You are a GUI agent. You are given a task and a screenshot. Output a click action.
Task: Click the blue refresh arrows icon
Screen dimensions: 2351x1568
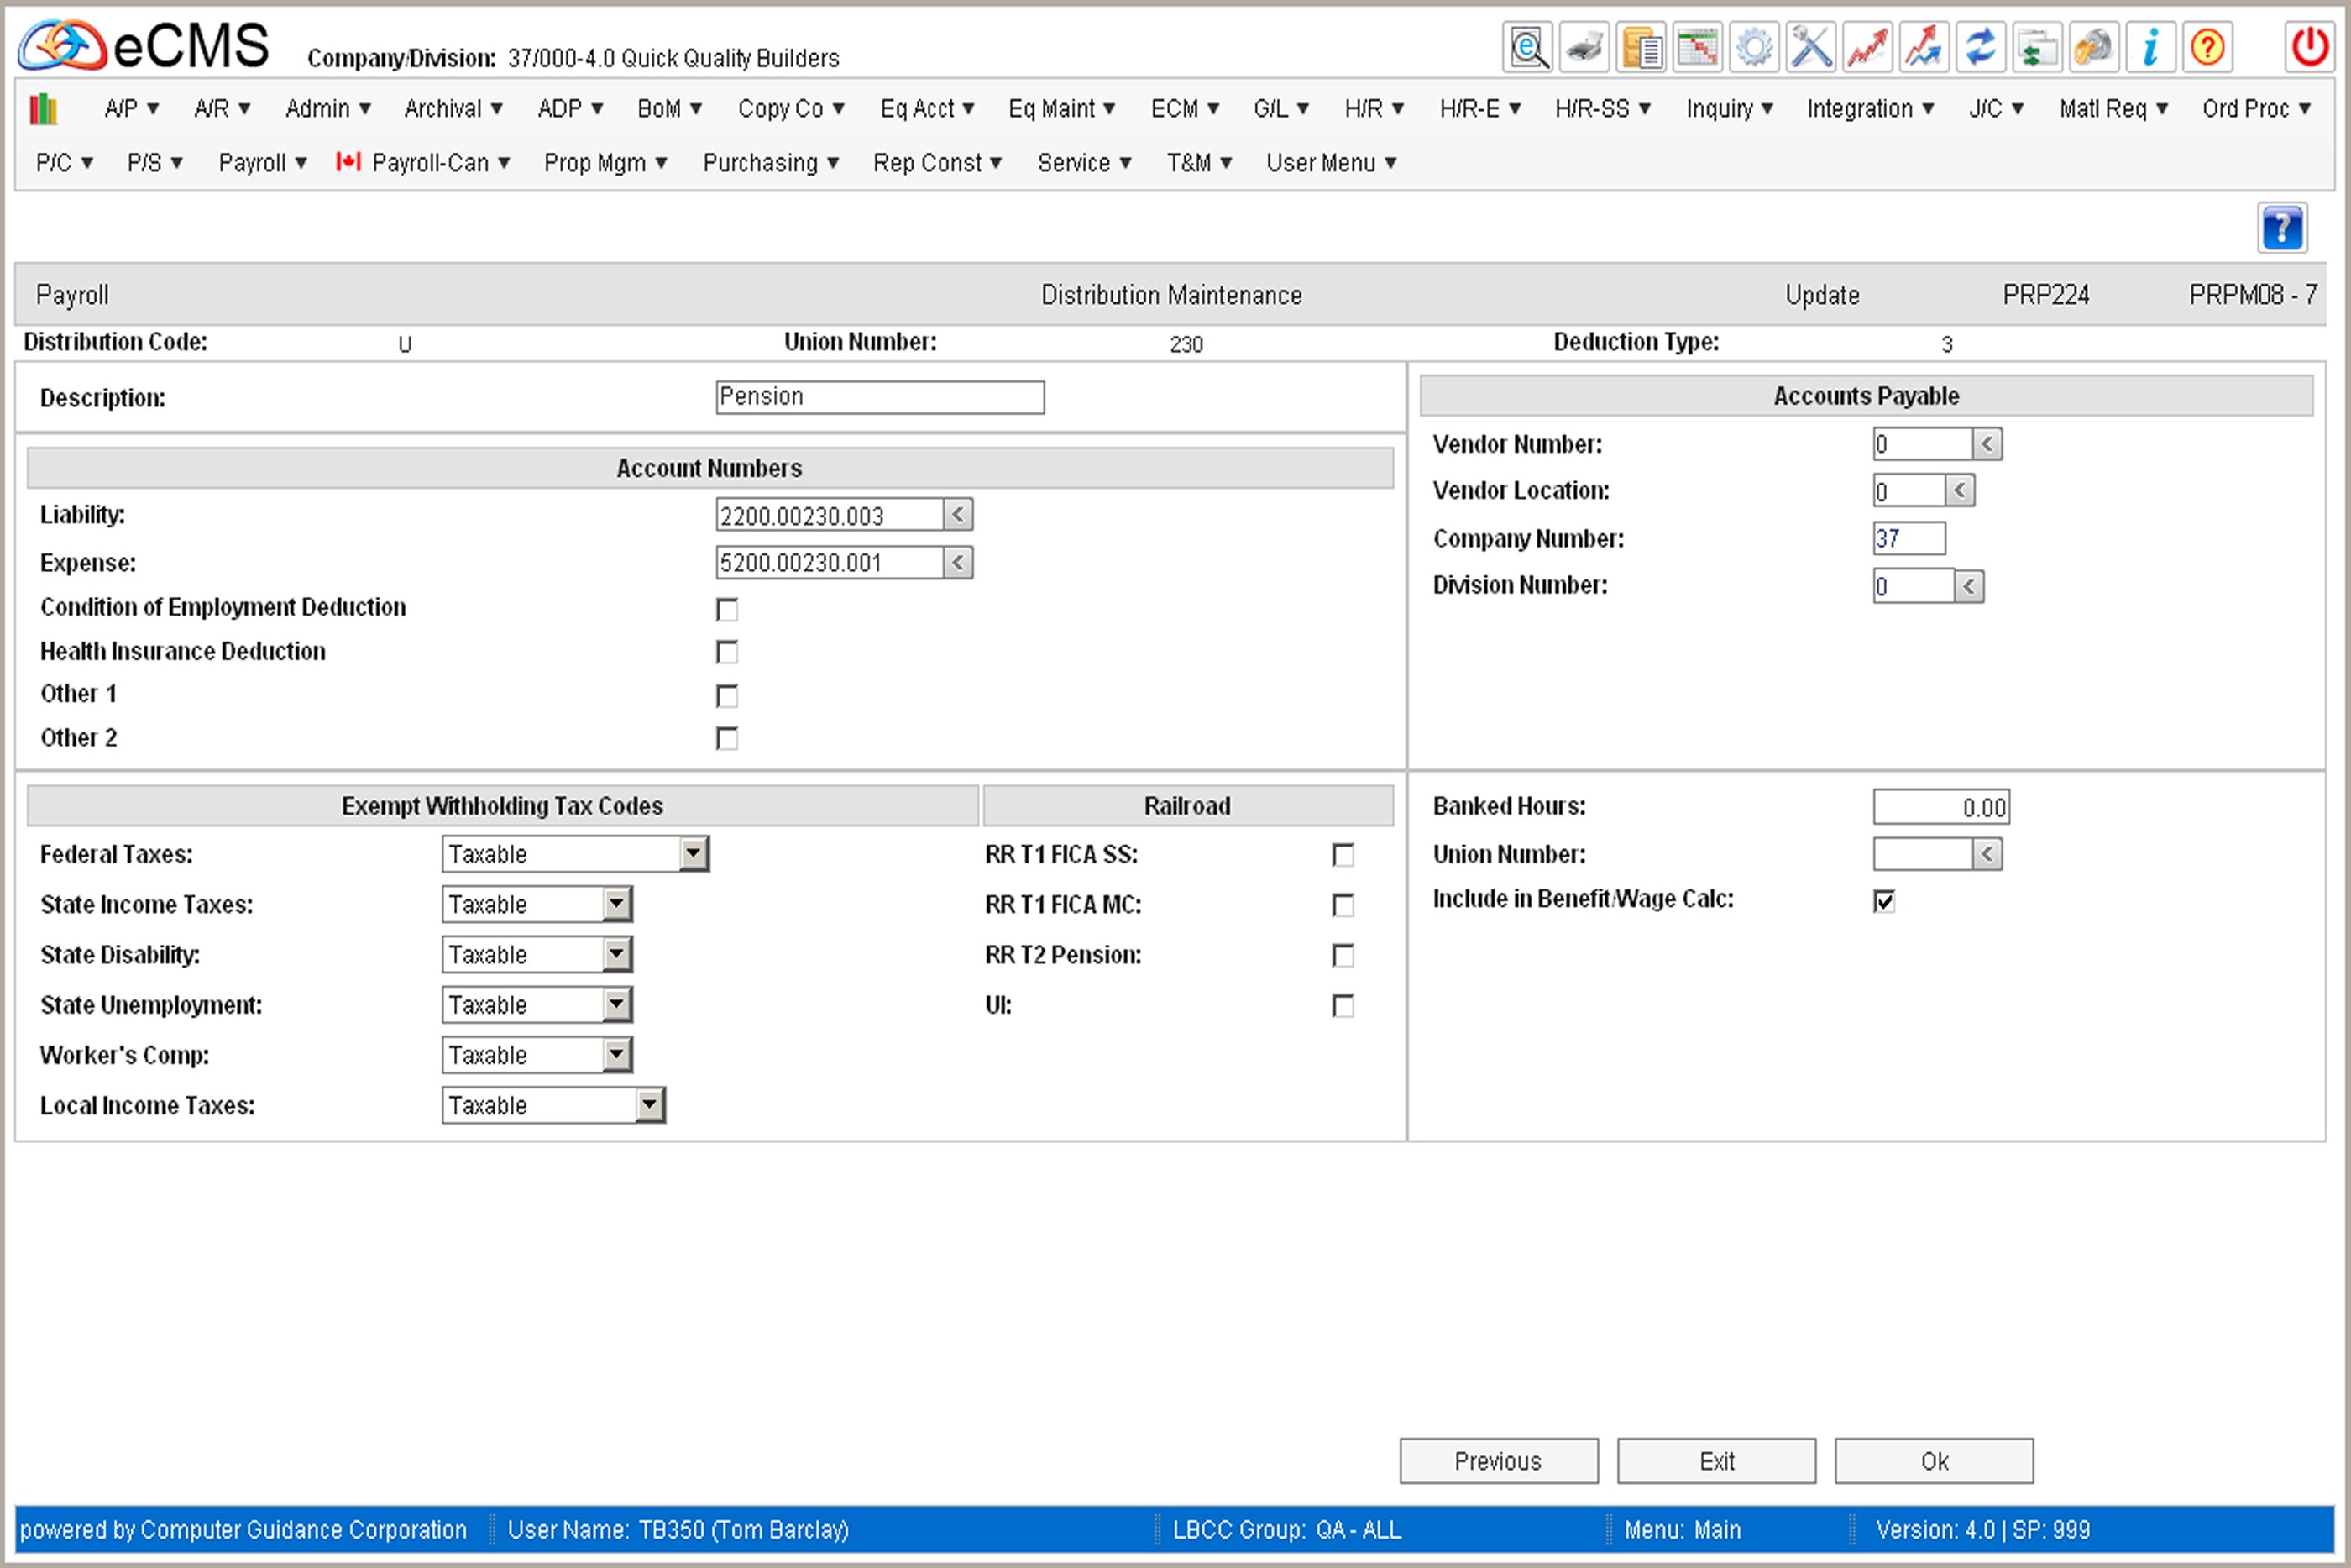pos(1982,47)
